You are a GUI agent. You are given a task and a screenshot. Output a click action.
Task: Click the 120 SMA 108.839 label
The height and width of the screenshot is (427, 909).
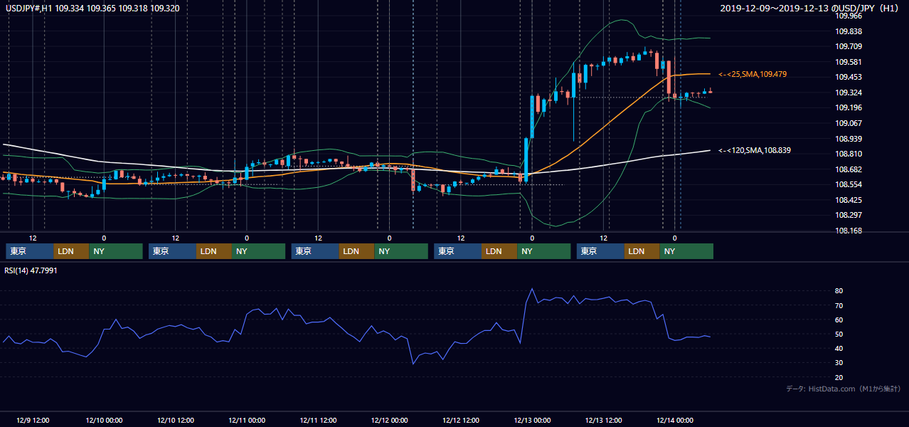755,150
